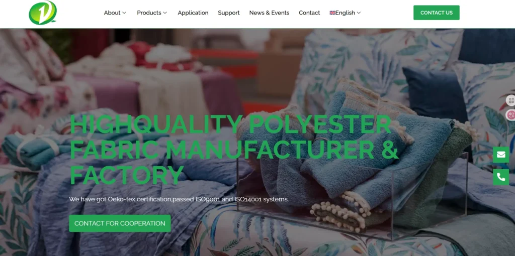Select the English language text
This screenshot has height=256, width=515.
click(x=345, y=13)
